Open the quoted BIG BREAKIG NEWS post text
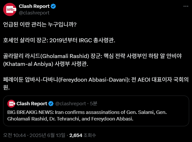Viewport: 192px width, 142px height. [x=87, y=115]
